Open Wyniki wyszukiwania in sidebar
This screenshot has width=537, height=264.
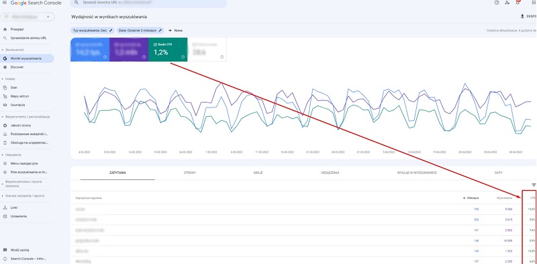(x=27, y=58)
